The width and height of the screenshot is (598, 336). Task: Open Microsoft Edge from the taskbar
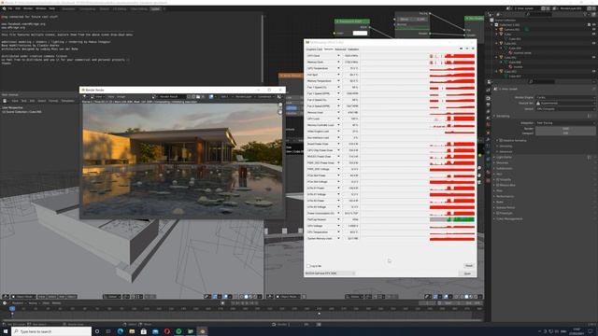[121, 331]
